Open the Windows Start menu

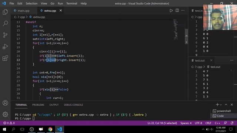[x=4, y=129]
